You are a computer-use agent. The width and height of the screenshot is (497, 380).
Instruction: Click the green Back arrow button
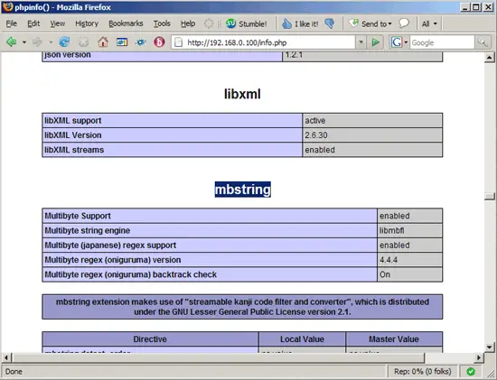12,42
